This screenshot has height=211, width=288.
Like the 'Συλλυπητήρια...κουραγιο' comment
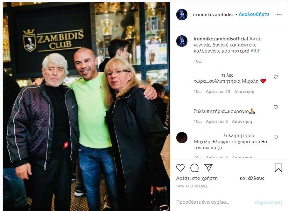(276, 107)
